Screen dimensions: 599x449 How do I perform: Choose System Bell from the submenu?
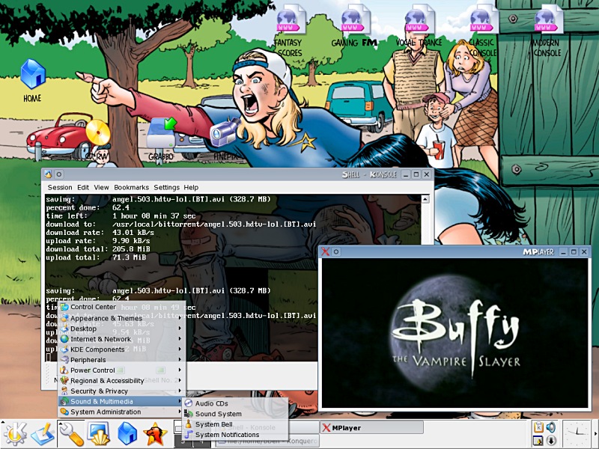(235, 424)
